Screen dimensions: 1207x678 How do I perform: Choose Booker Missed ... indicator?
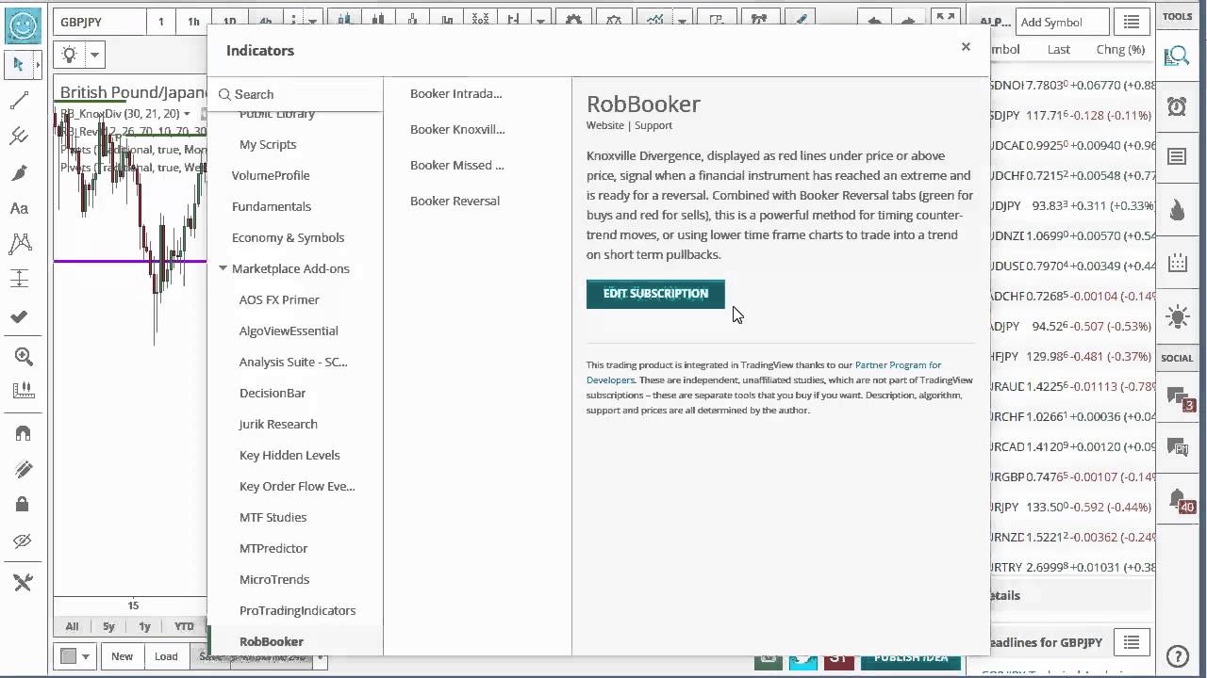(x=457, y=165)
